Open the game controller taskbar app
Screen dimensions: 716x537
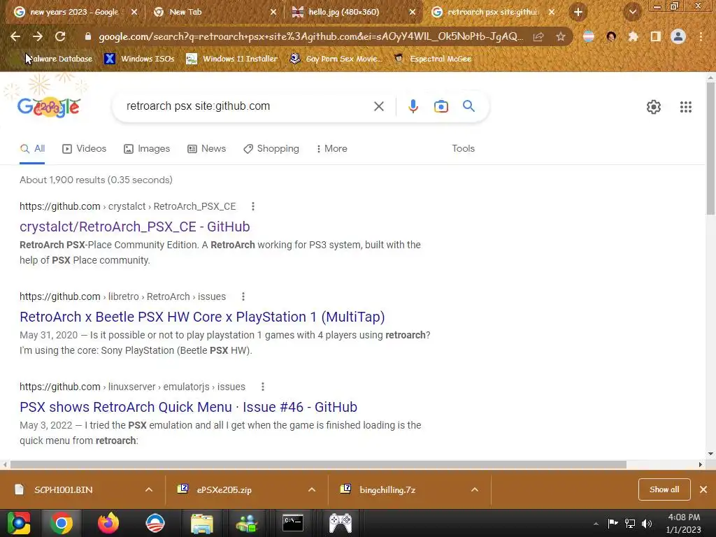click(x=341, y=523)
